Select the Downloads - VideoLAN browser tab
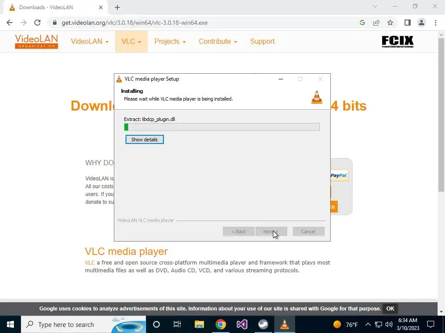This screenshot has width=445, height=333. [56, 8]
